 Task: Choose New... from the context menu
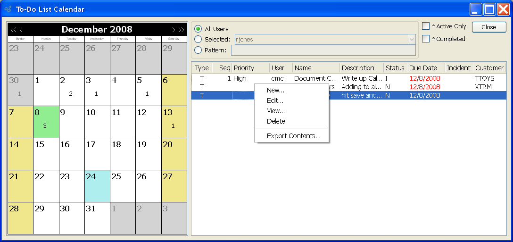[x=291, y=91]
